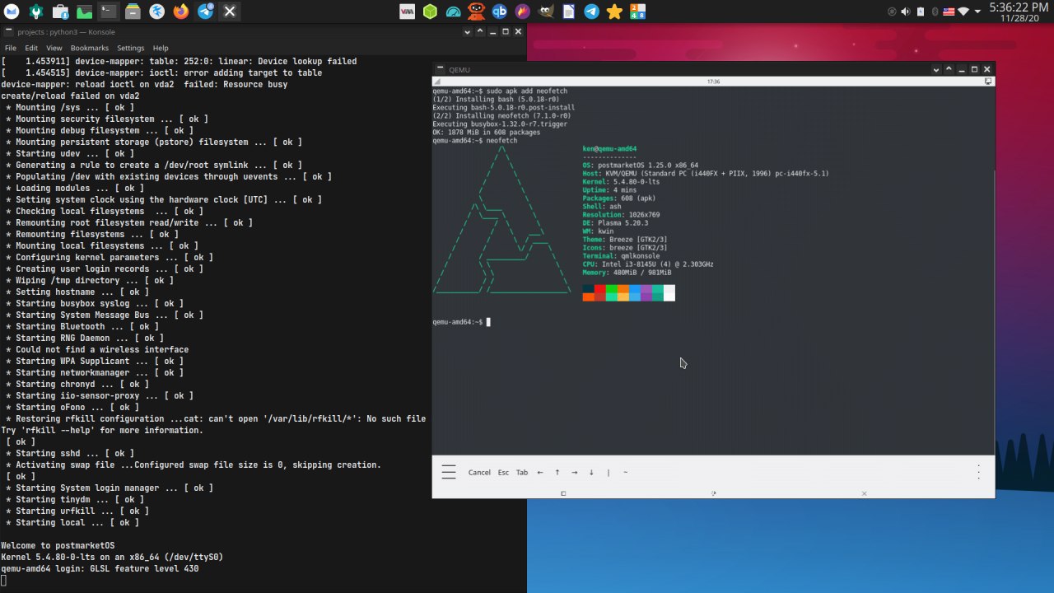
Task: Click the Cancel key in the terminal toolbar
Action: (479, 473)
